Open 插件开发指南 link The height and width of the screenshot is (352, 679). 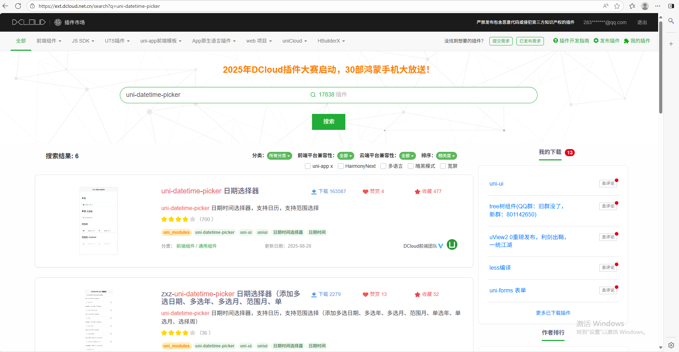coord(571,41)
